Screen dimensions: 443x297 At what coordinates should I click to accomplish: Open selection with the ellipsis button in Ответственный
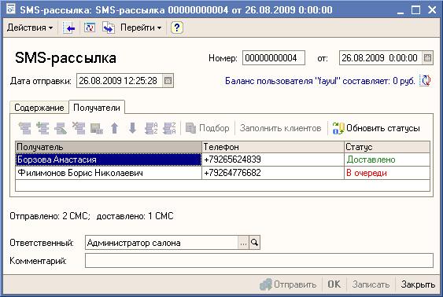coord(243,243)
